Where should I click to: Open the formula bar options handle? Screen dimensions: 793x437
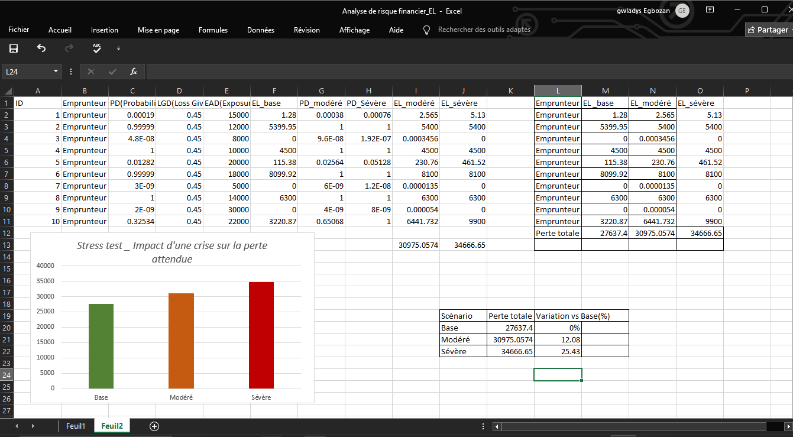tap(71, 72)
